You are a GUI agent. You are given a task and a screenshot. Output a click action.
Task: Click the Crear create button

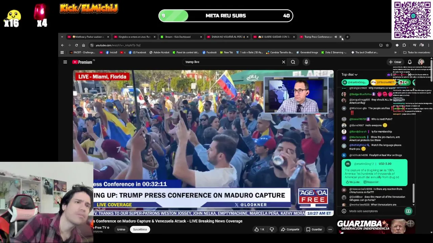395,62
